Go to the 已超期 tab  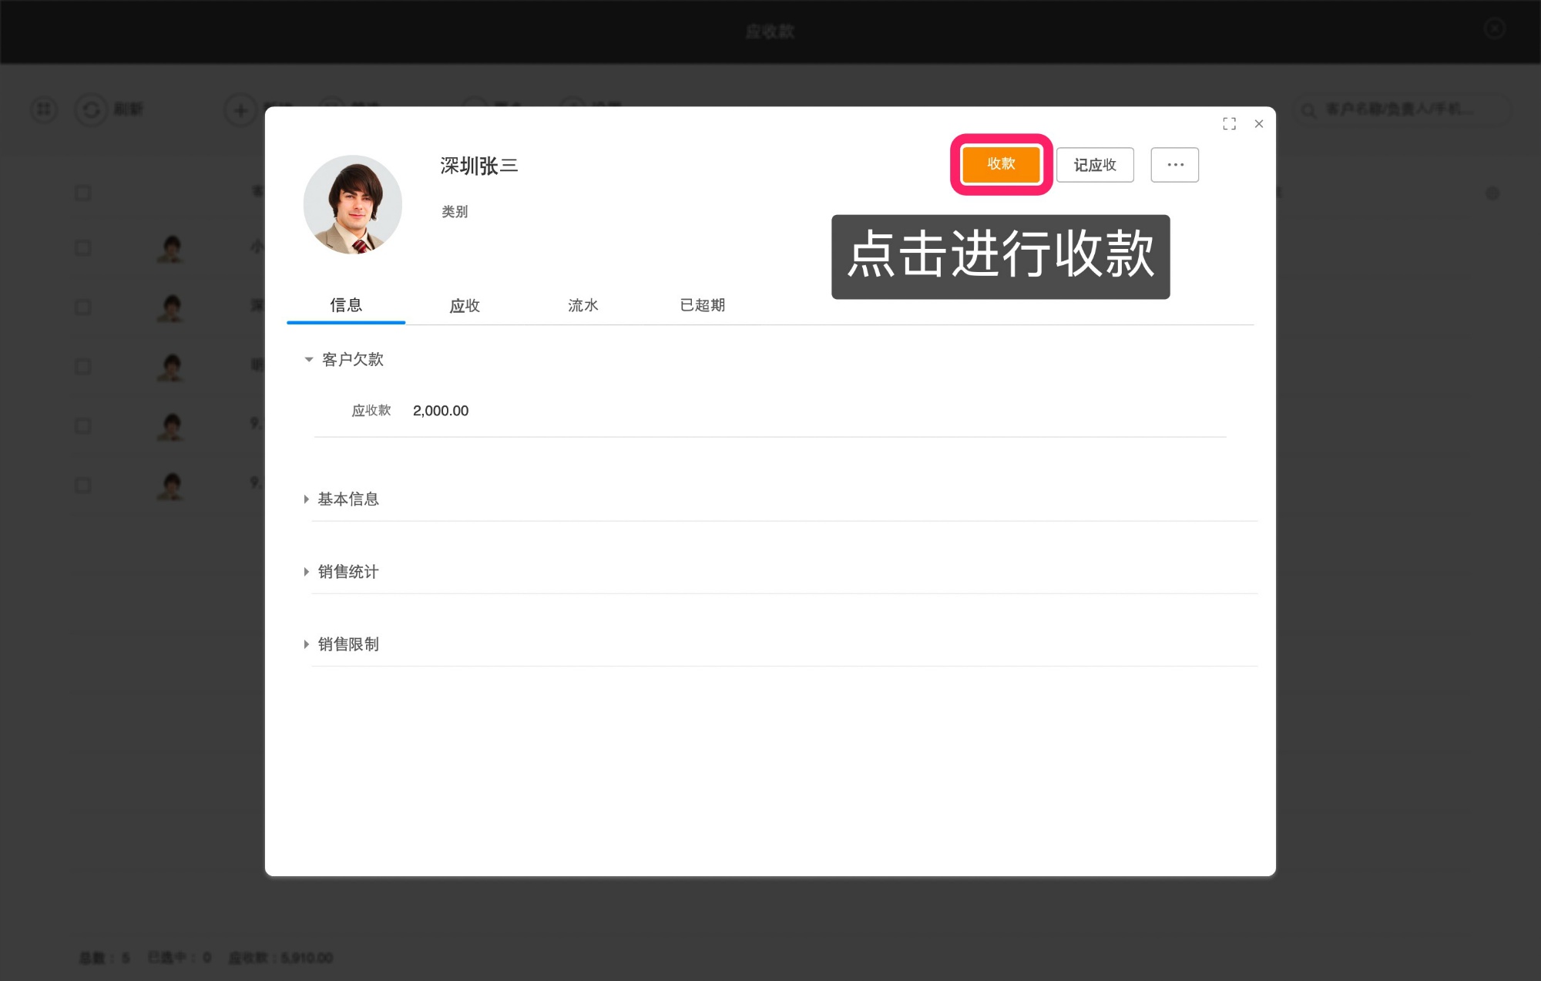703,305
